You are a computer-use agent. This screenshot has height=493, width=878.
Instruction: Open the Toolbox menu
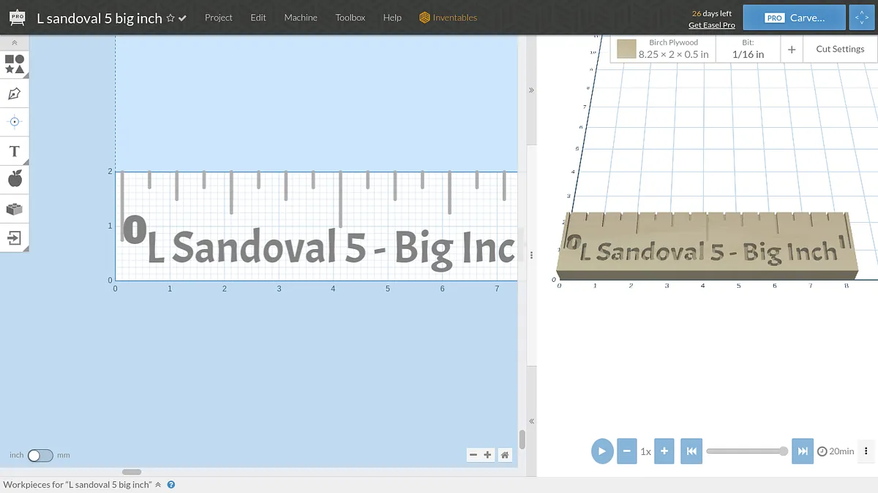click(350, 18)
